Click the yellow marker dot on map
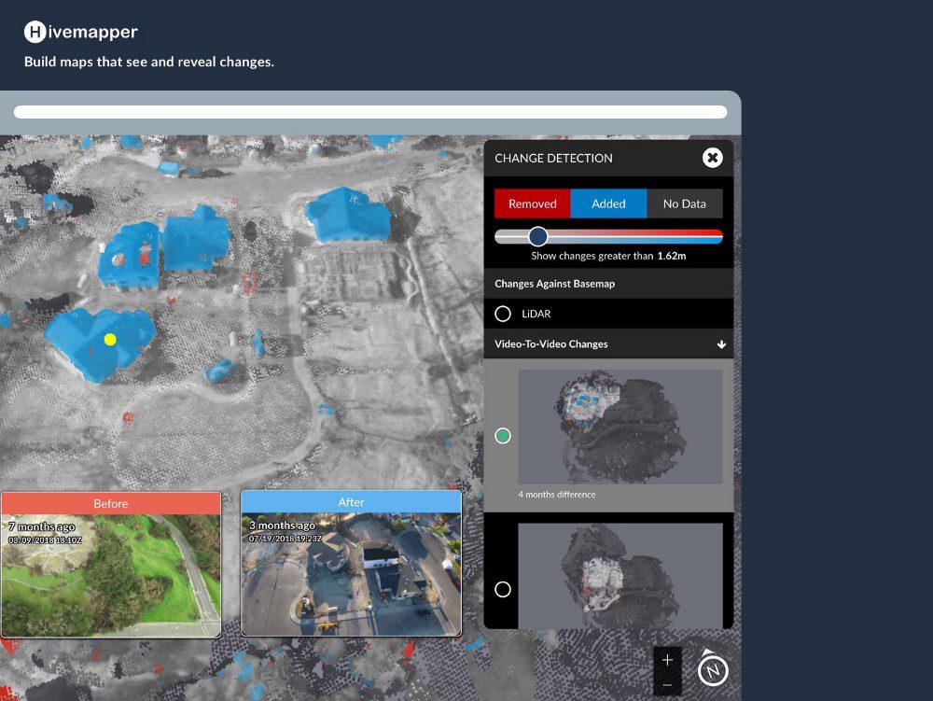 tap(109, 340)
